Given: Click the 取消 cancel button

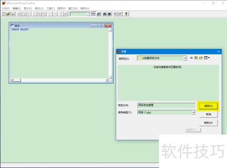Looking at the screenshot, I should (208, 114).
